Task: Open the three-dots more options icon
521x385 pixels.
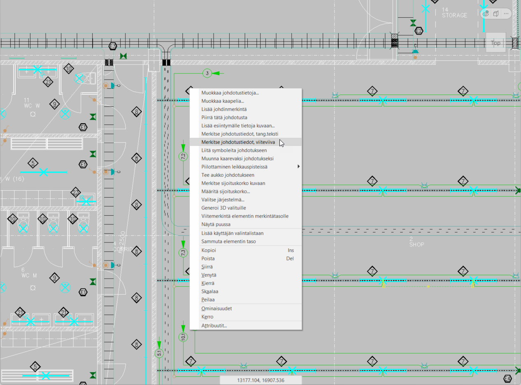Action: (506, 14)
